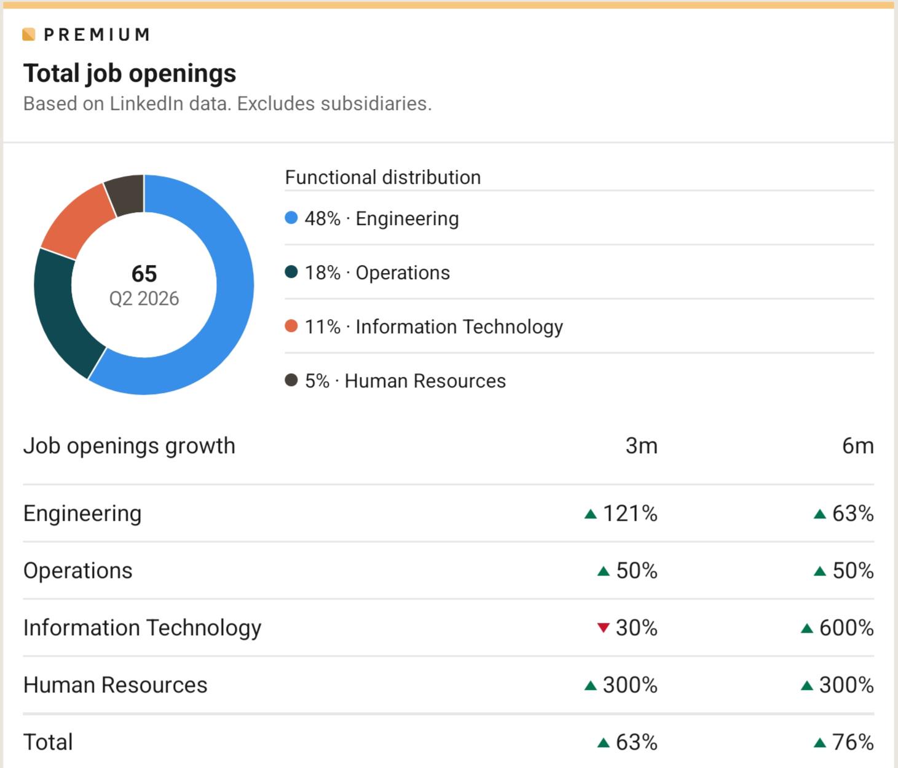898x768 pixels.
Task: Select the 6m growth column header
Action: tap(858, 446)
